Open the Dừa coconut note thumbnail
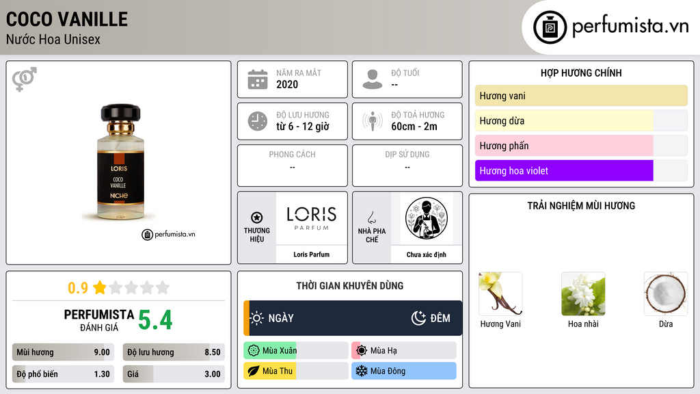The width and height of the screenshot is (700, 394). tap(666, 294)
